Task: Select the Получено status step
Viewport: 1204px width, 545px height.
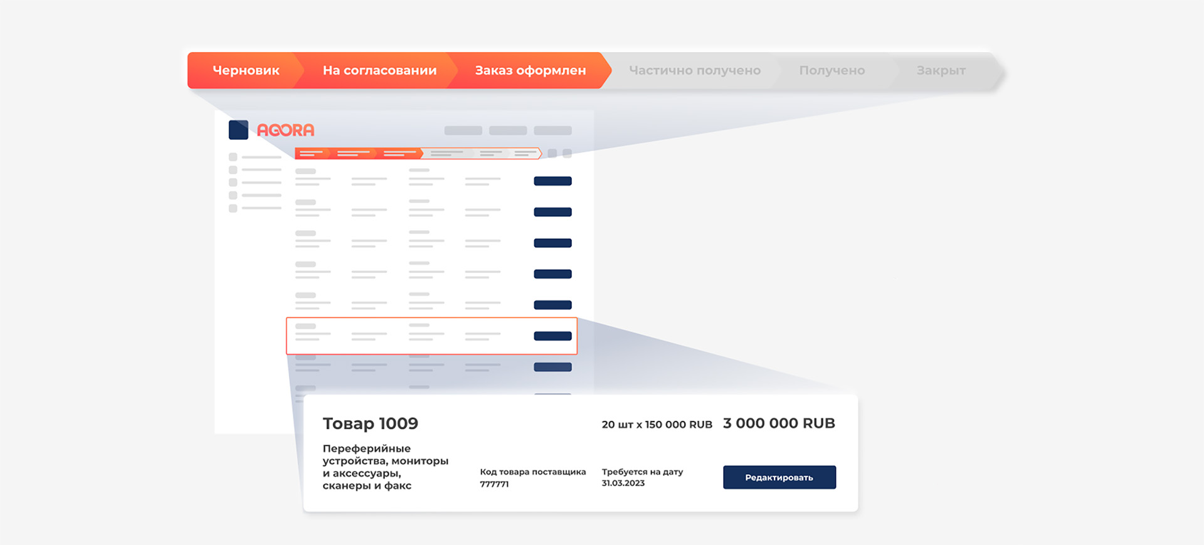Action: click(832, 70)
